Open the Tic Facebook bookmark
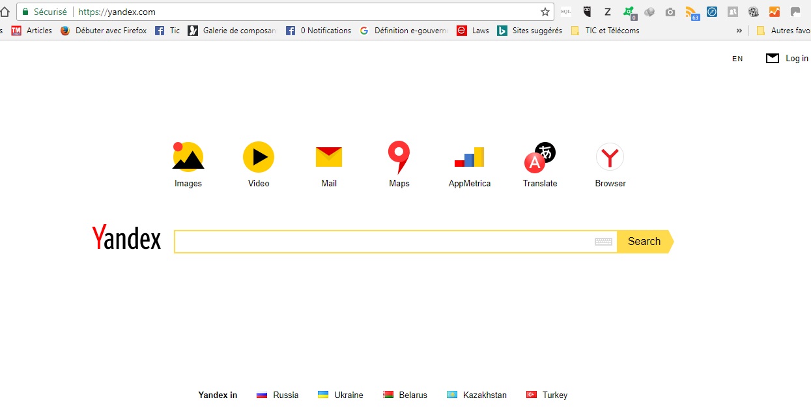Image resolution: width=811 pixels, height=415 pixels. (x=167, y=31)
